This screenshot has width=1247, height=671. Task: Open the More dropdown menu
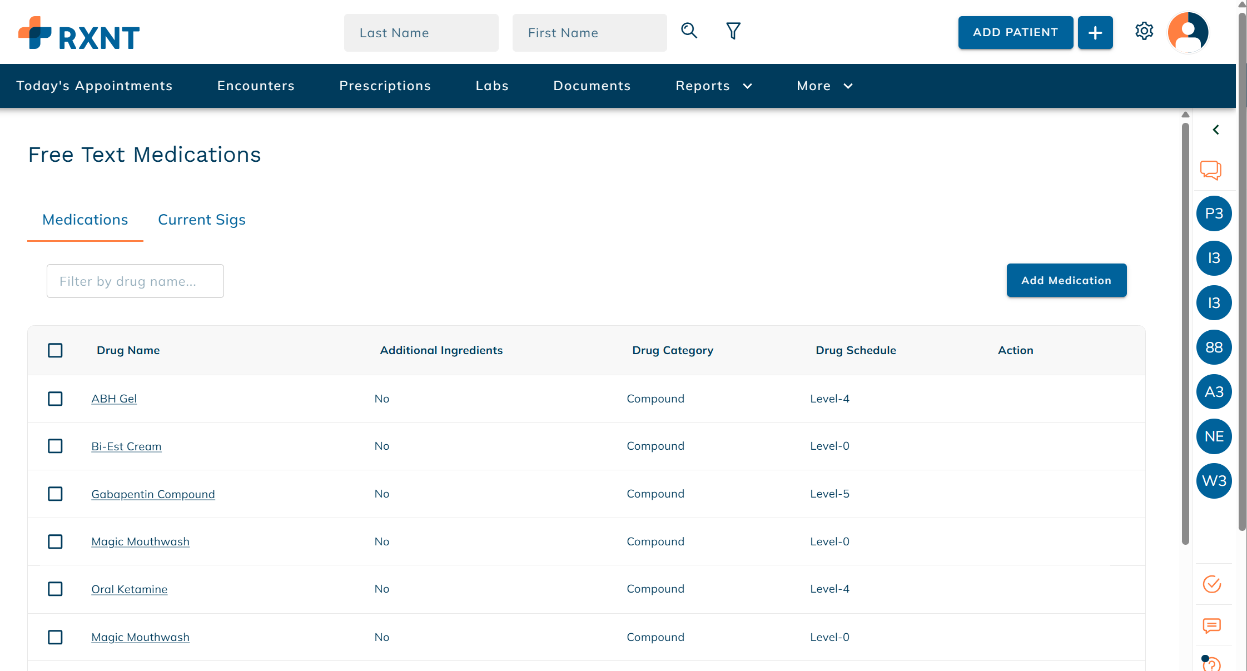click(824, 86)
